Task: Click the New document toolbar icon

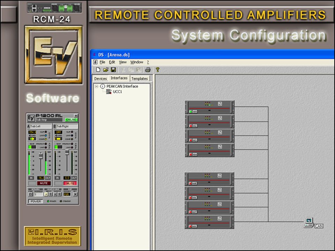Action: tap(98, 70)
